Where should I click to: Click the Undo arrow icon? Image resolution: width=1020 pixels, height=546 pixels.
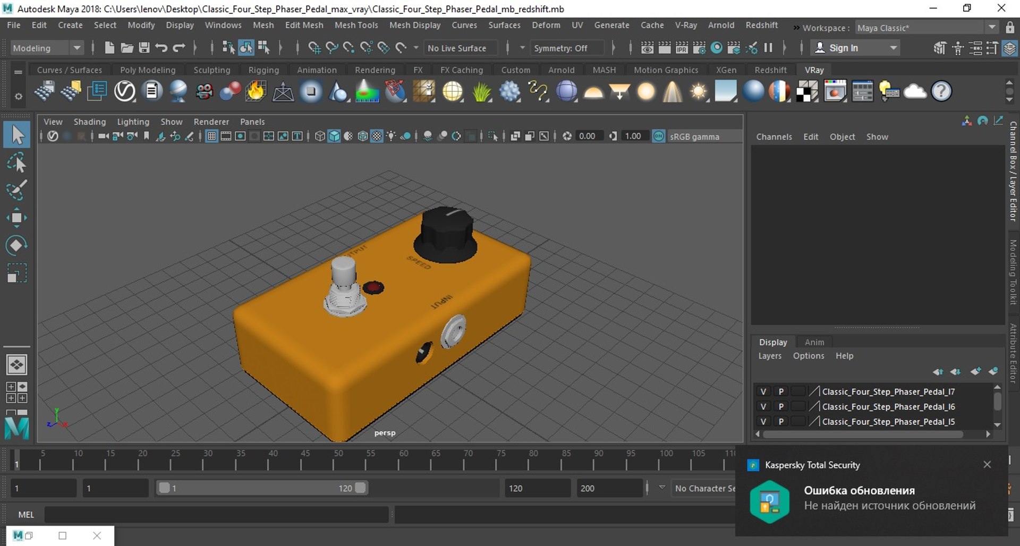[x=161, y=48]
